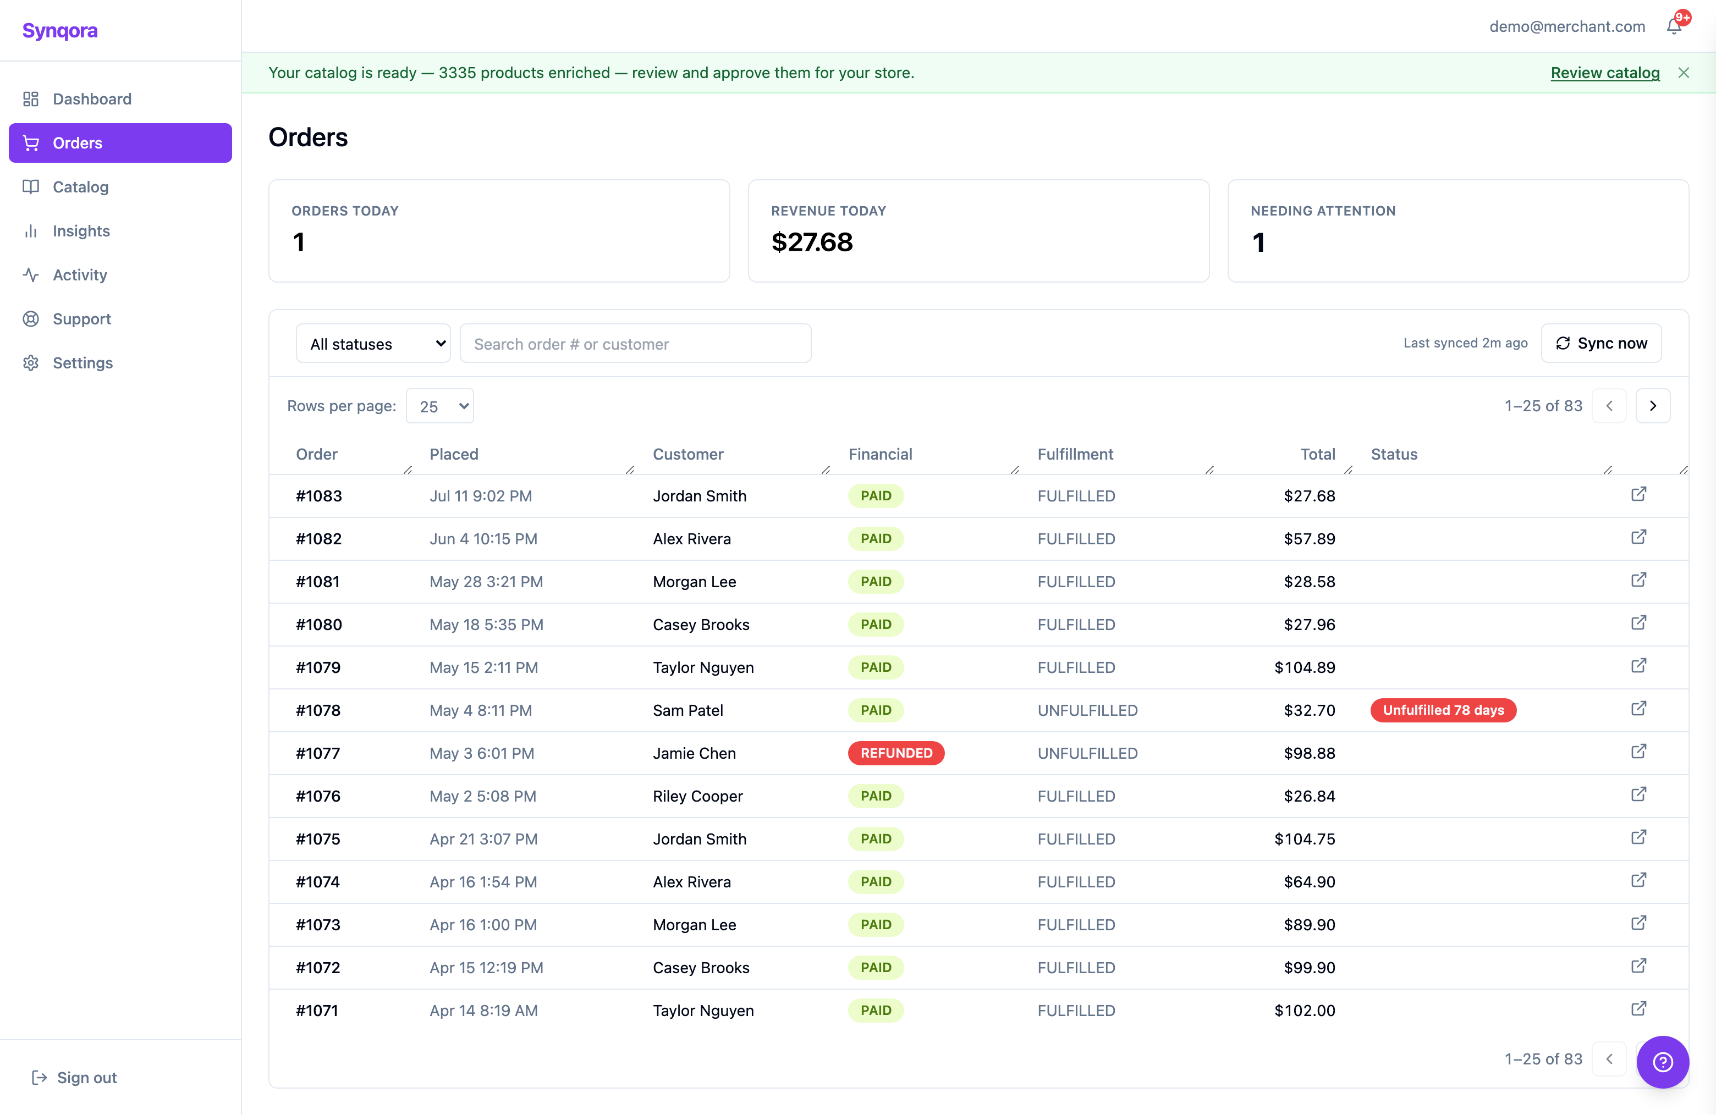Follow the Review catalog link

pyautogui.click(x=1605, y=73)
